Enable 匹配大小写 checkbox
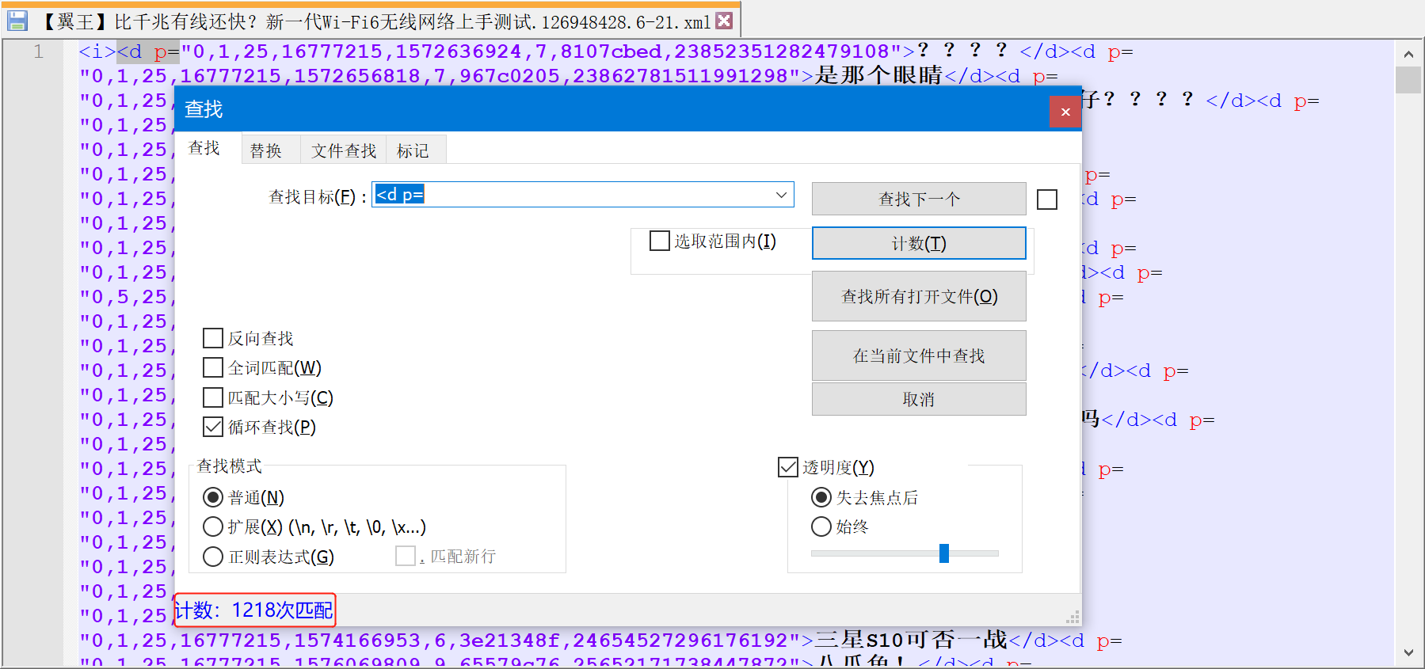This screenshot has height=669, width=1425. 213,397
